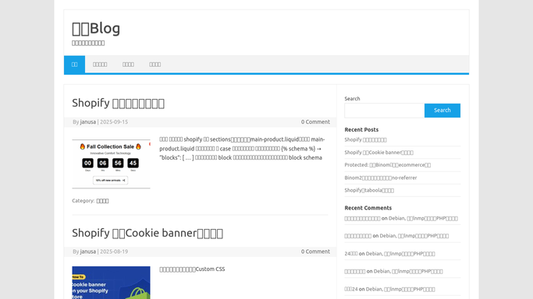Click the blue Search button

click(x=442, y=111)
